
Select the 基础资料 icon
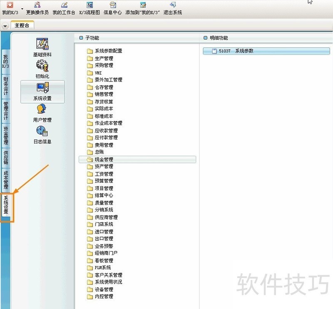[42, 44]
